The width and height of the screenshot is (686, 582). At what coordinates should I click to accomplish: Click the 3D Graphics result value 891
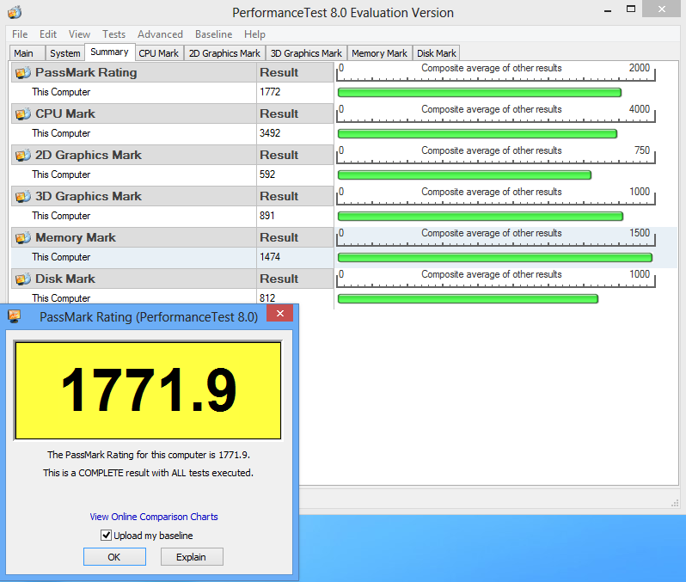267,216
